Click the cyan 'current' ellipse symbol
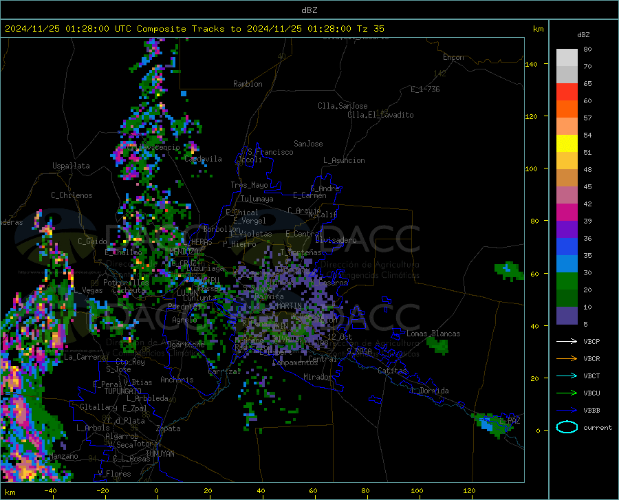Image resolution: width=619 pixels, height=500 pixels. pyautogui.click(x=567, y=427)
